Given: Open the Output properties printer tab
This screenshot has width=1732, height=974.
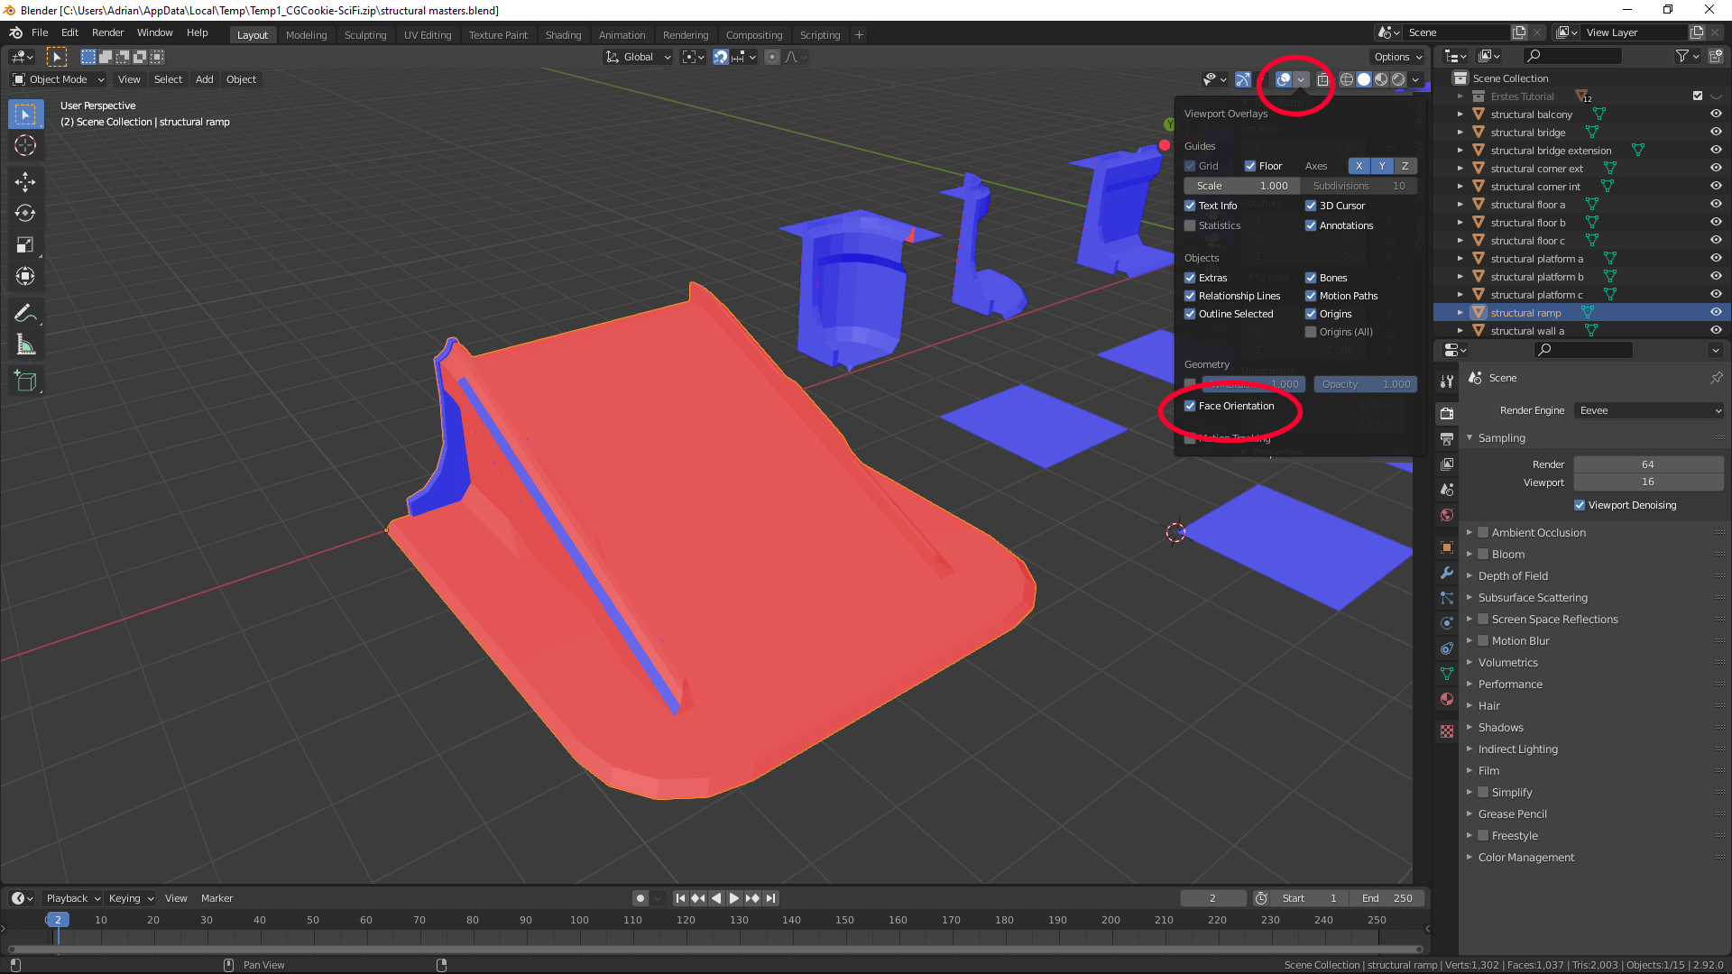Looking at the screenshot, I should (1447, 439).
